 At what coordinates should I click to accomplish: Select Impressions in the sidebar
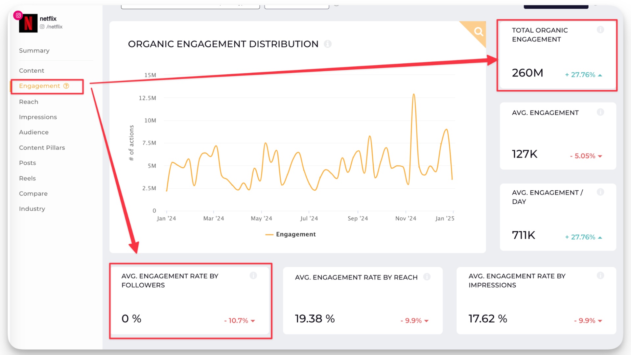coord(38,117)
